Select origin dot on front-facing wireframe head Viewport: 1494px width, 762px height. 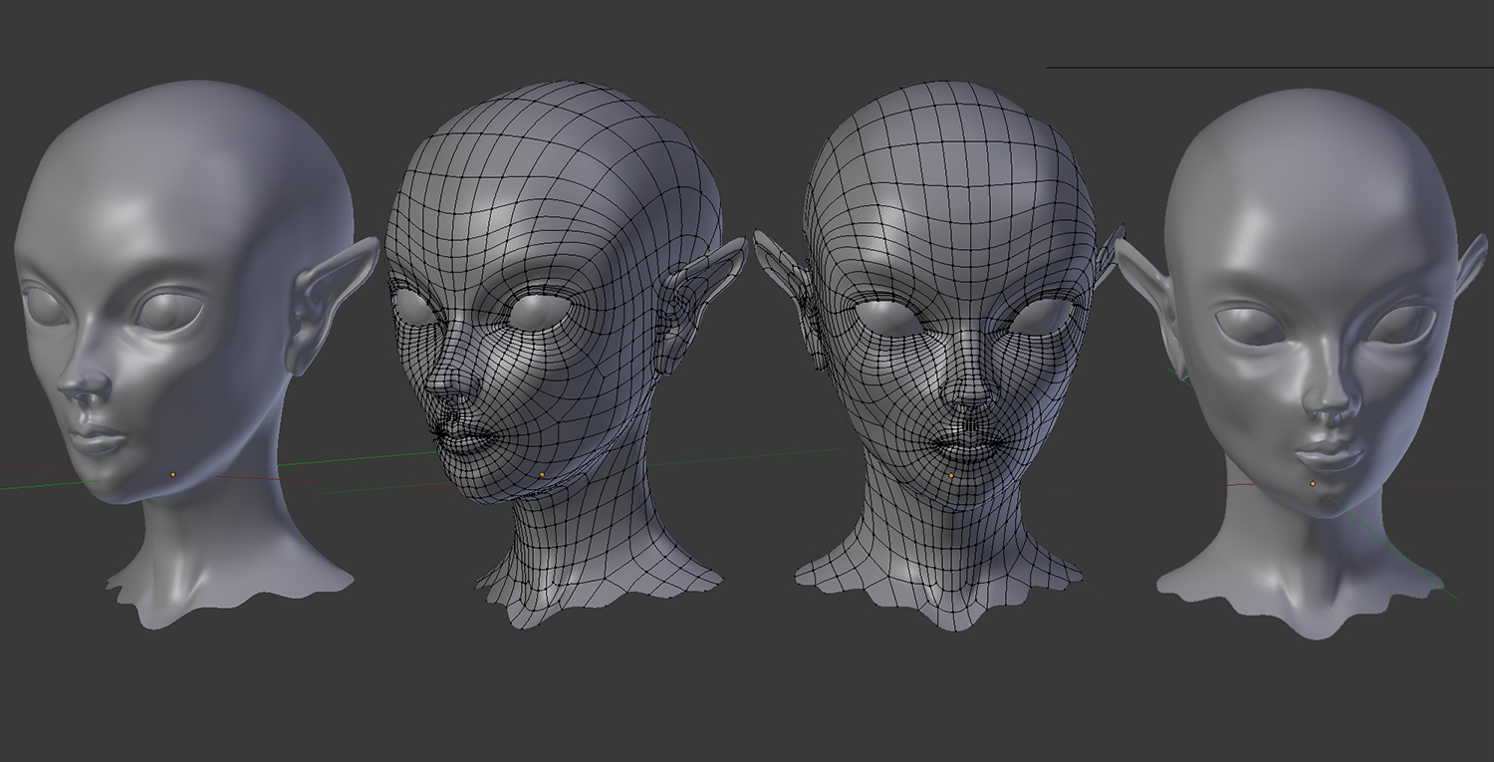(x=951, y=475)
